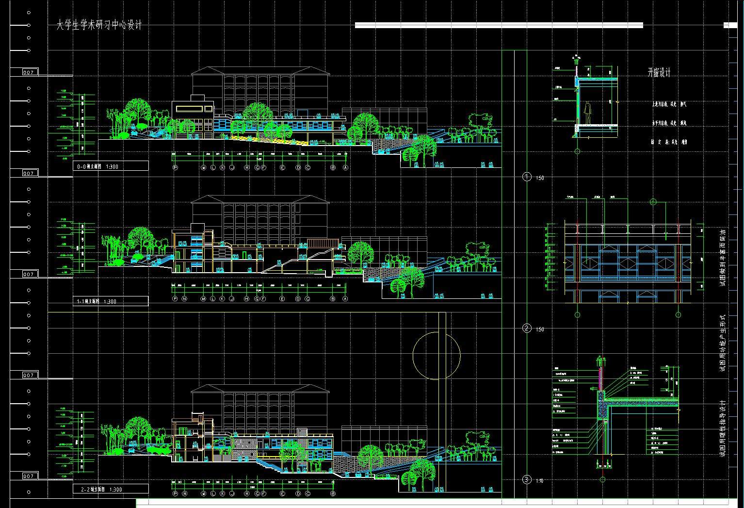Select vertical text 试图做到丰富而简洁

722,258
